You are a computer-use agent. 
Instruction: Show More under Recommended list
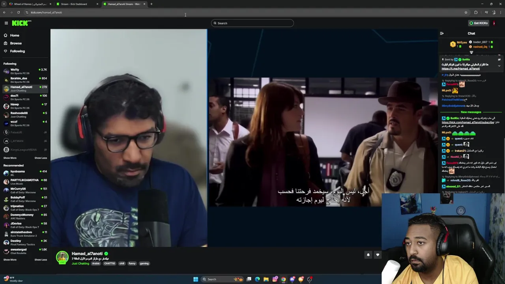coord(10,260)
